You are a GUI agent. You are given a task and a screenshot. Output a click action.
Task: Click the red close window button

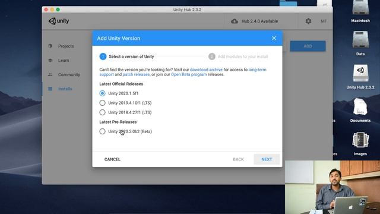(x=46, y=10)
